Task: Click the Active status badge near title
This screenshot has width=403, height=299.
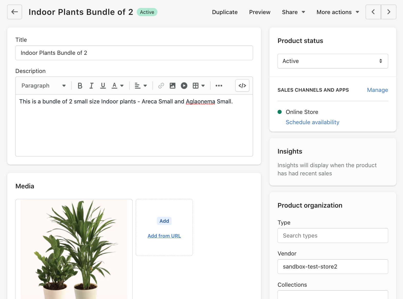Action: coord(147,12)
